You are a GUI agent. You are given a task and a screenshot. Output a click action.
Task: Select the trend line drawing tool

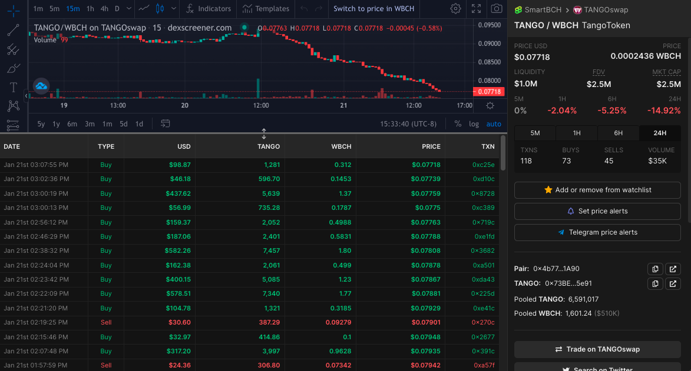[x=13, y=30]
